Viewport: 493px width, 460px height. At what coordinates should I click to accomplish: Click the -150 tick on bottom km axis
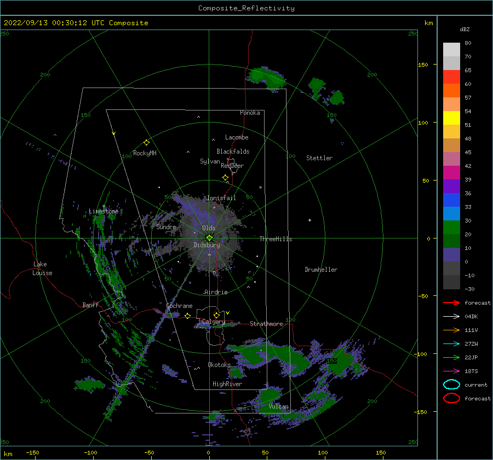click(32, 452)
